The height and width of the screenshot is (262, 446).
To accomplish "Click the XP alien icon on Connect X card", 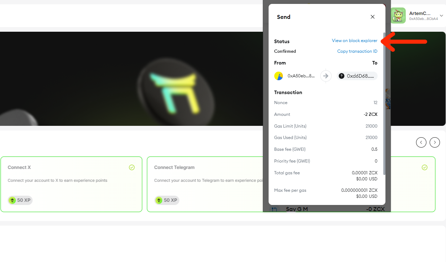I will 12,200.
